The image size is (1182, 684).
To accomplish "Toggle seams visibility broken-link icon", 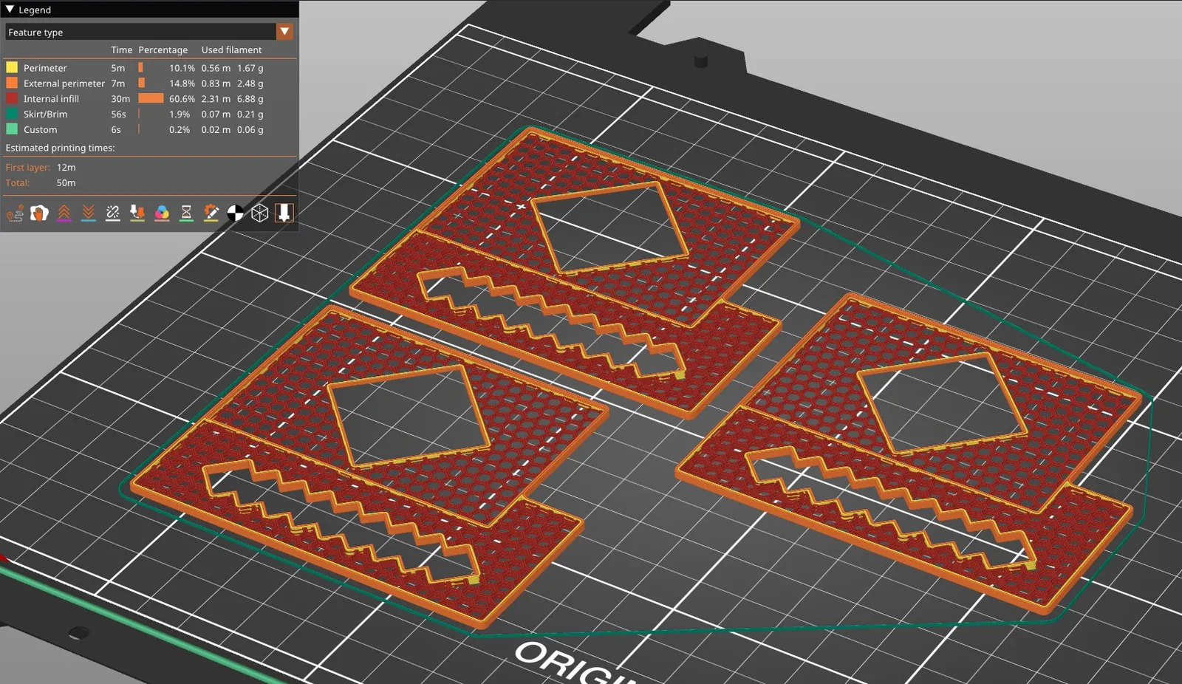I will (x=113, y=213).
